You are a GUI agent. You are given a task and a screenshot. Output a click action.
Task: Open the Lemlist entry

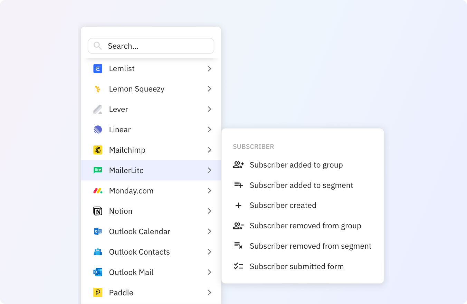point(151,68)
